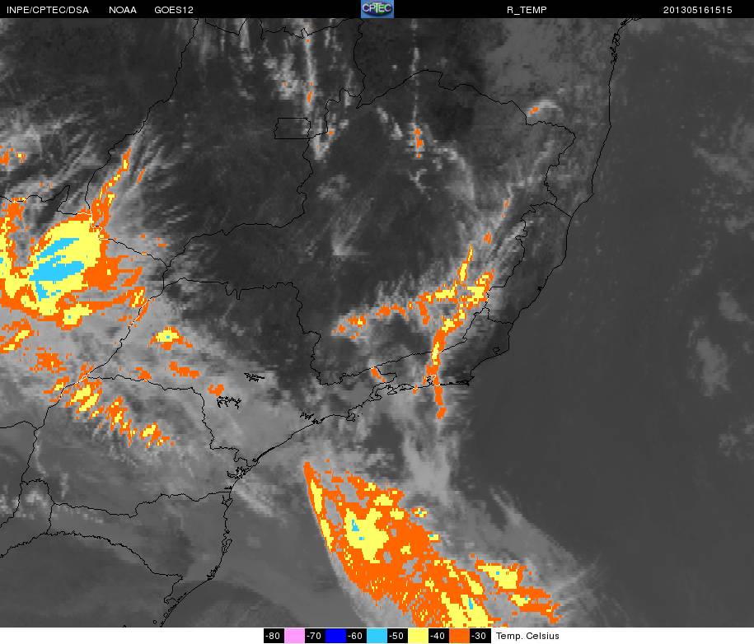Click the CPTEC logo in header
This screenshot has width=754, height=644.
click(x=377, y=9)
